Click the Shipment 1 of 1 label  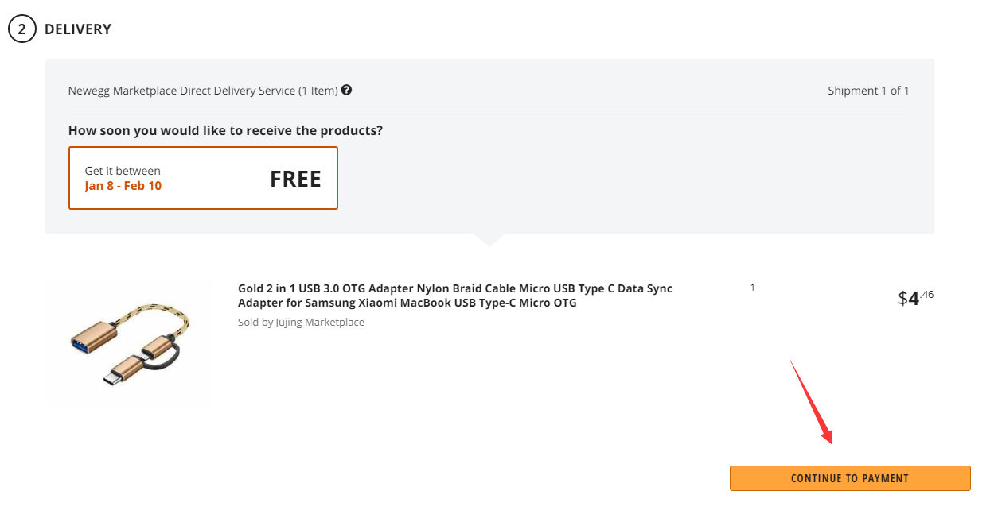pyautogui.click(x=868, y=91)
